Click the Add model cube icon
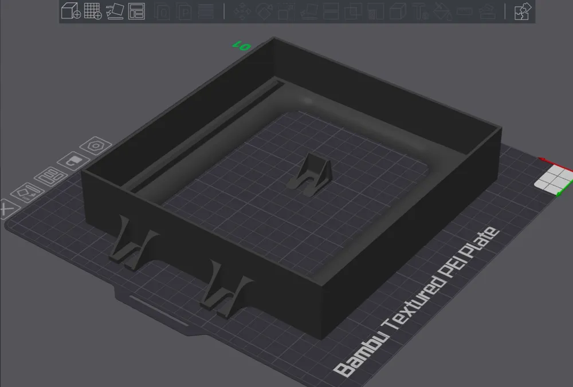This screenshot has width=573, height=387. coord(71,11)
